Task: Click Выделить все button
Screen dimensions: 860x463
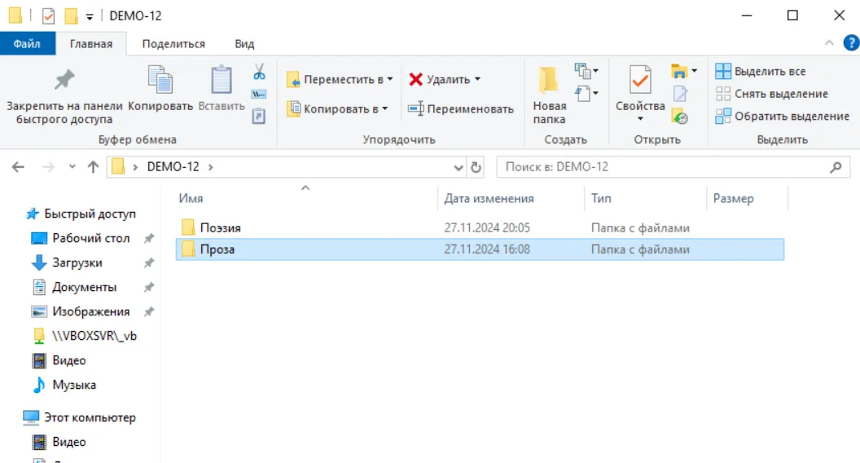Action: pyautogui.click(x=761, y=72)
